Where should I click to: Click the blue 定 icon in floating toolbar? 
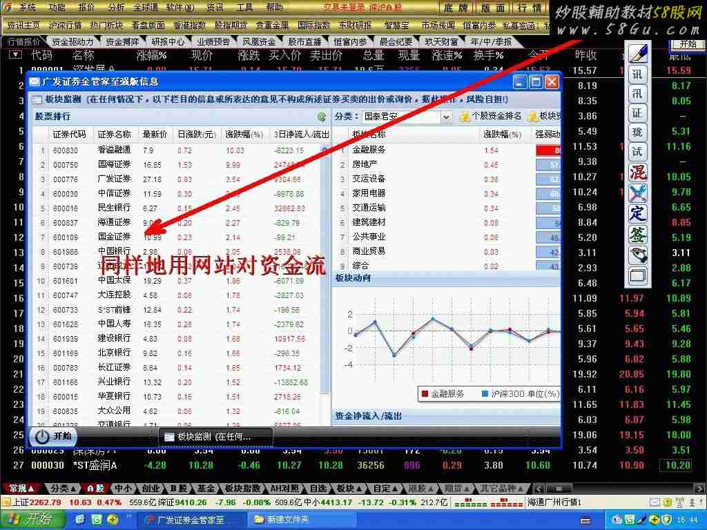point(638,213)
